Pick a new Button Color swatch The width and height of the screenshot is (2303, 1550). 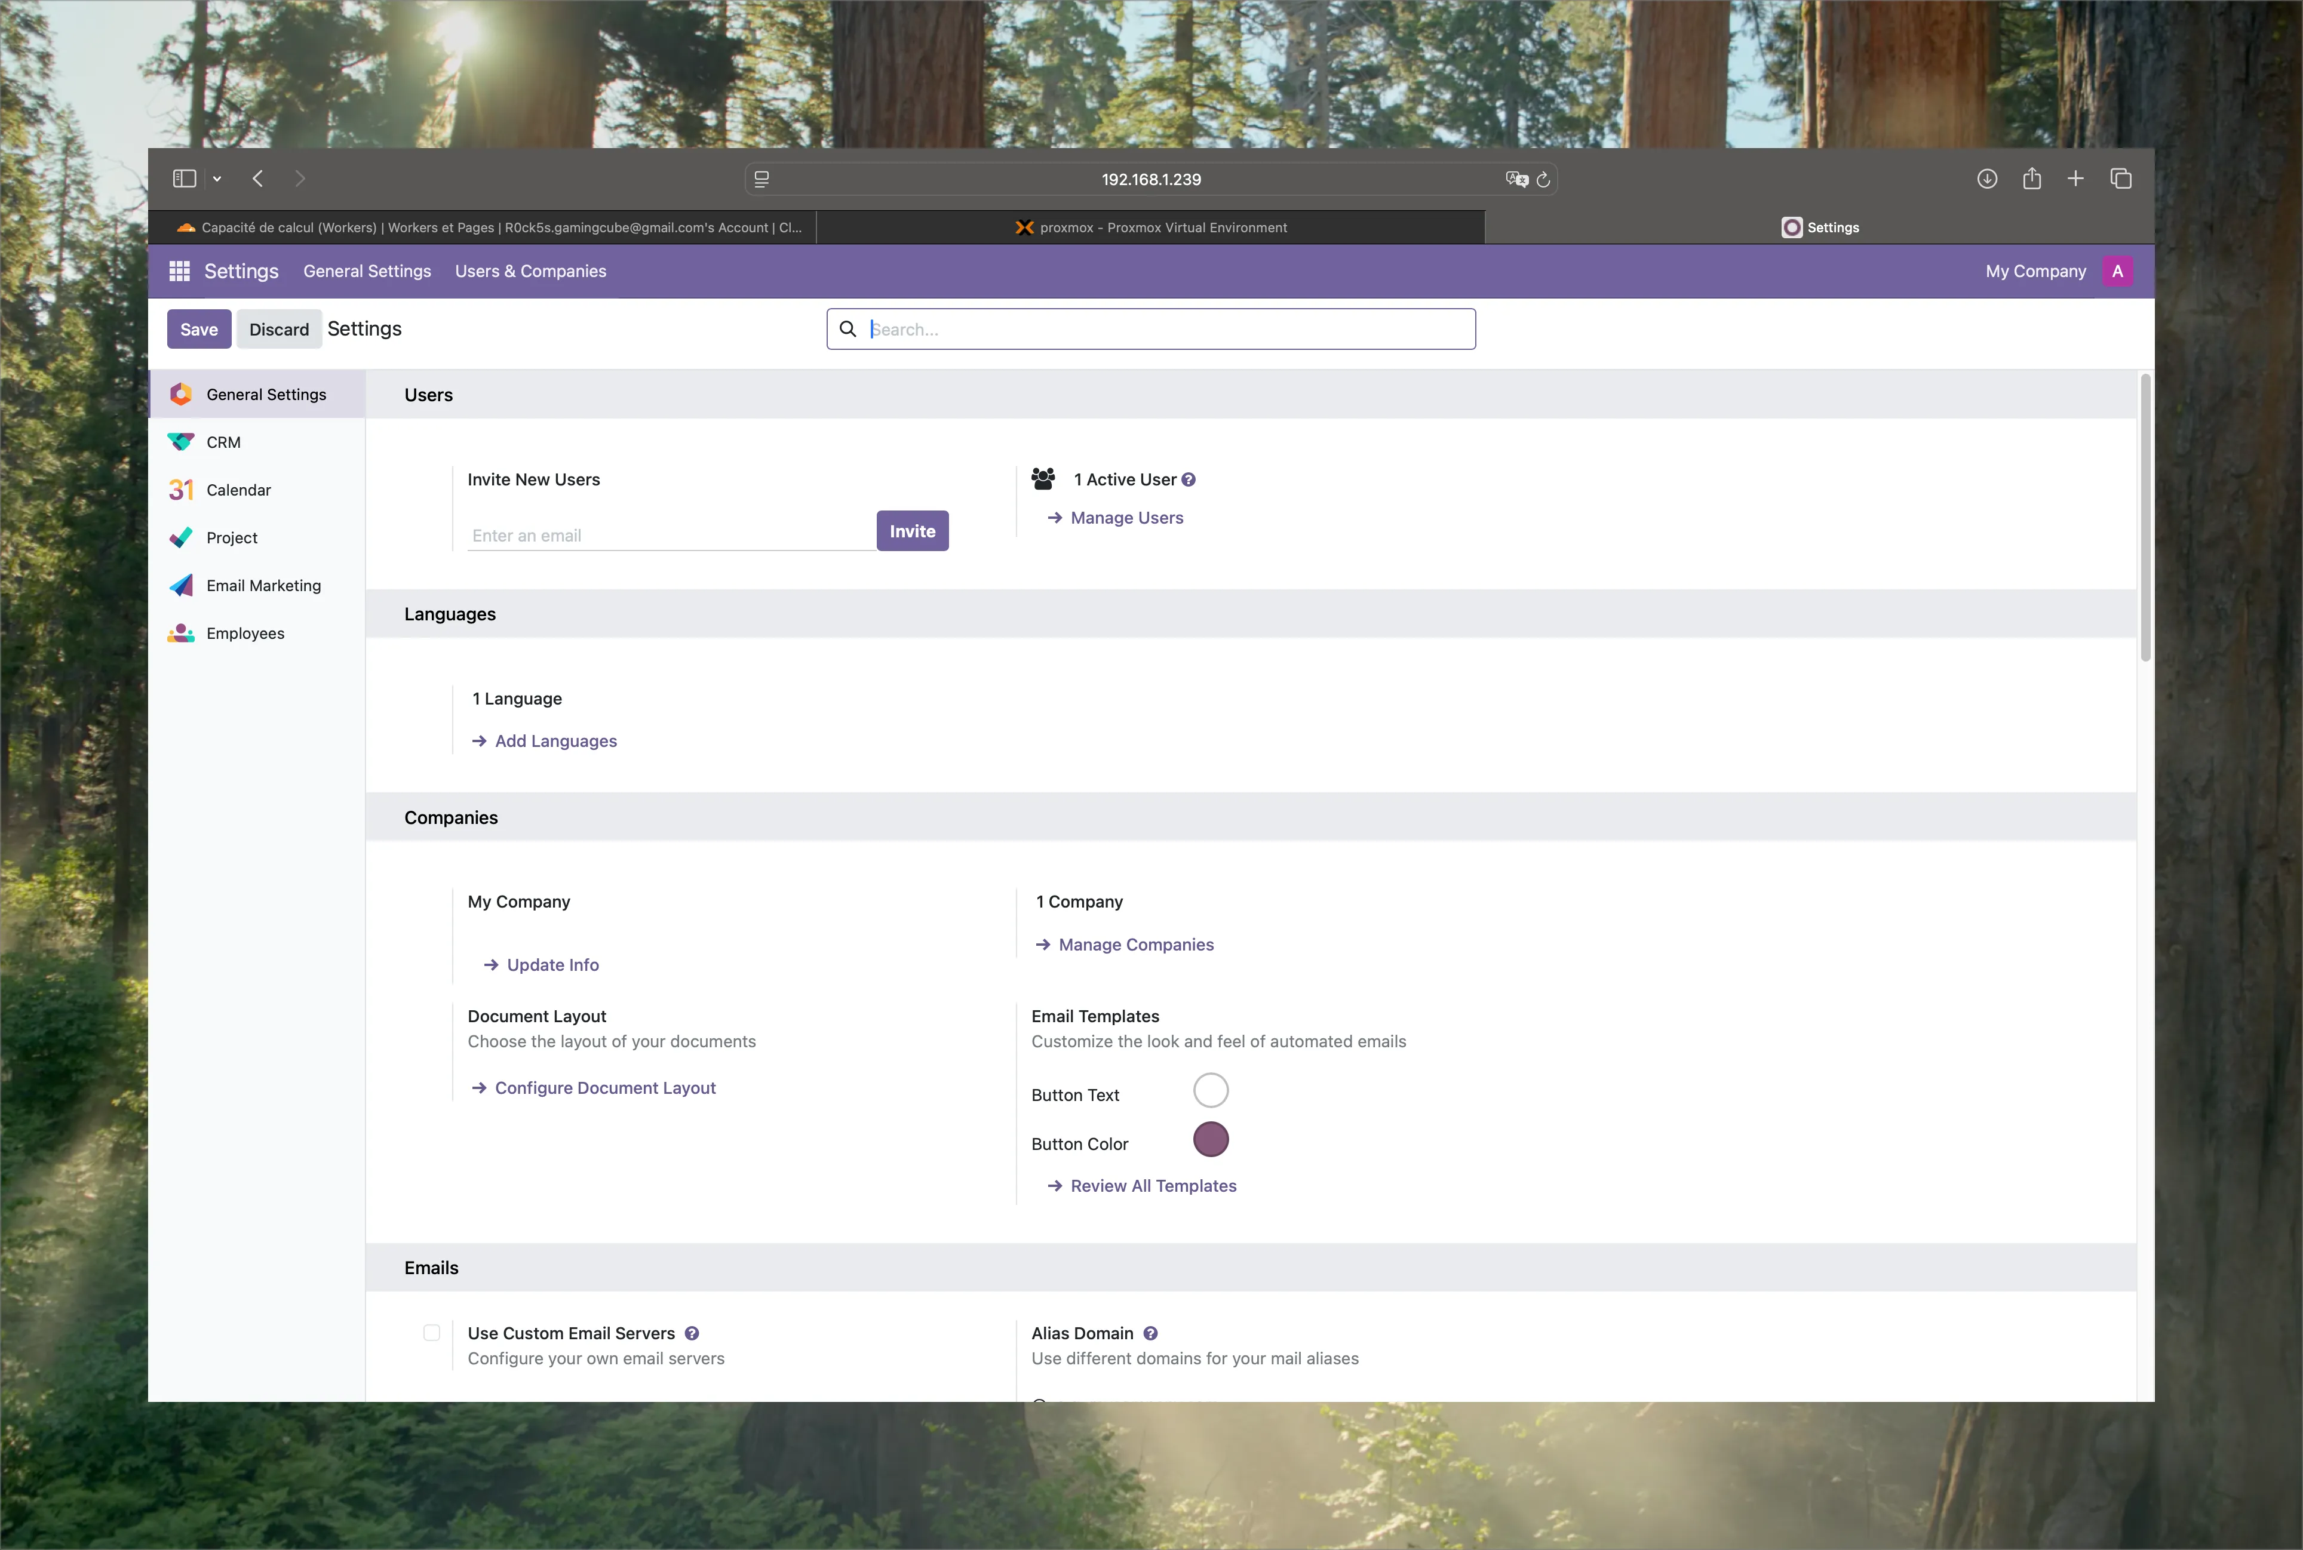click(1211, 1139)
